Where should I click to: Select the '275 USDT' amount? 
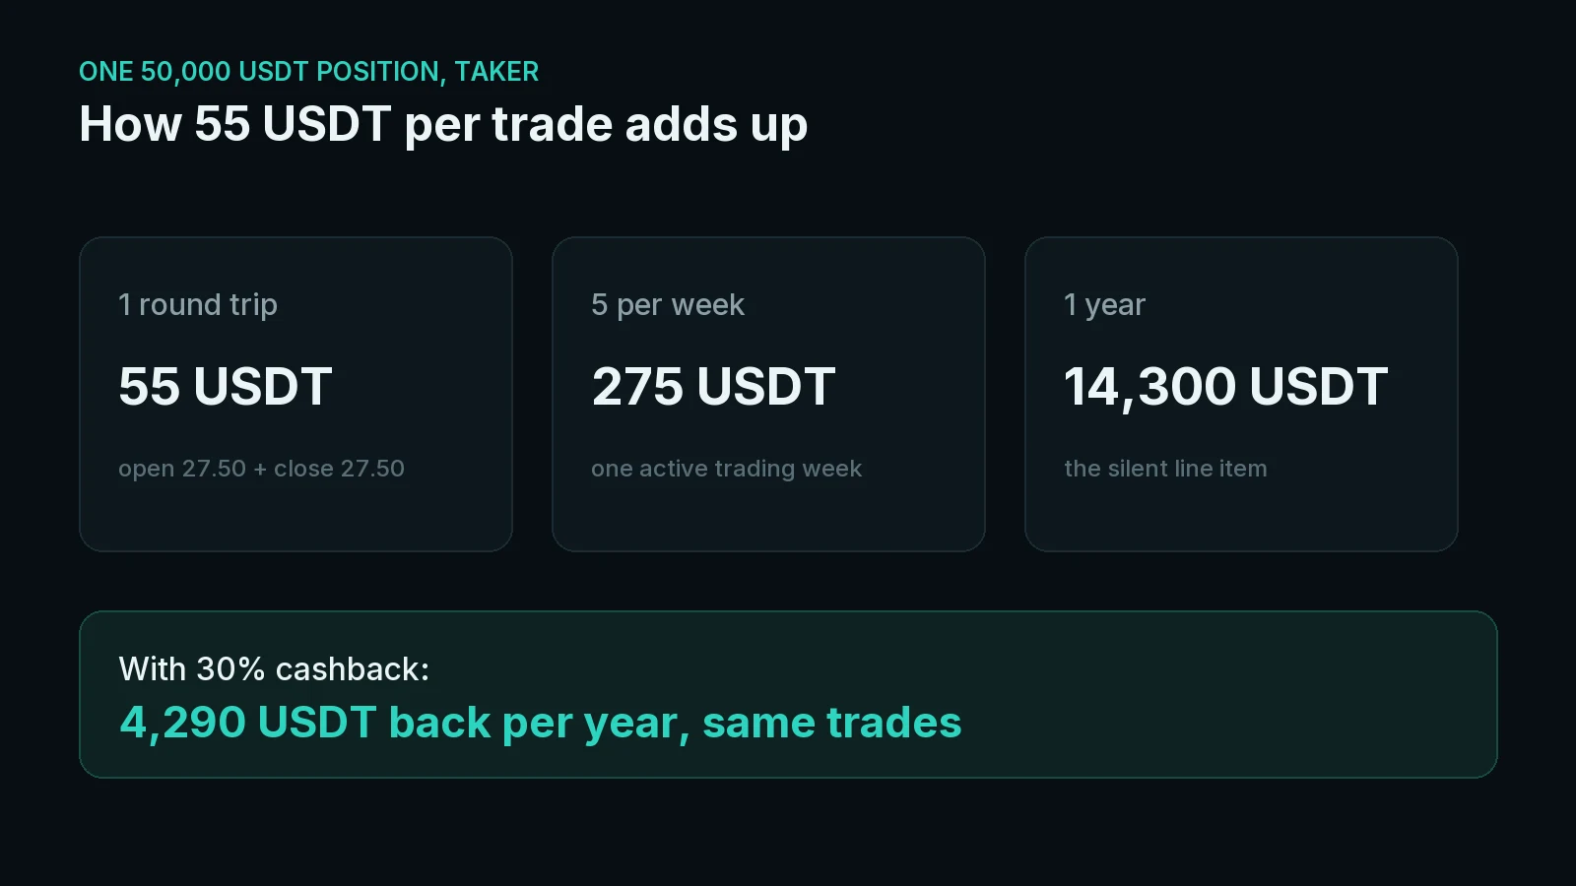pyautogui.click(x=713, y=386)
